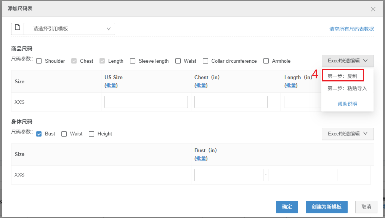Click the document template icon

[x=18, y=29]
